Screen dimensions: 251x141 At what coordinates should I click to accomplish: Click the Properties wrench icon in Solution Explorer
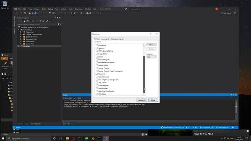pos(47,21)
